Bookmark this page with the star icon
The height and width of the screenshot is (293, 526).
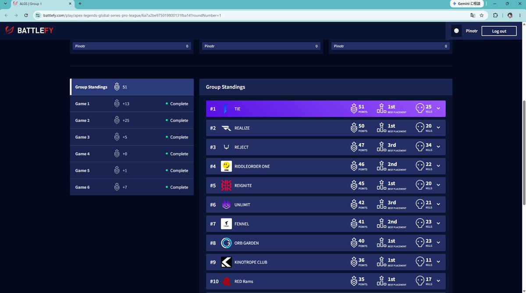point(481,15)
